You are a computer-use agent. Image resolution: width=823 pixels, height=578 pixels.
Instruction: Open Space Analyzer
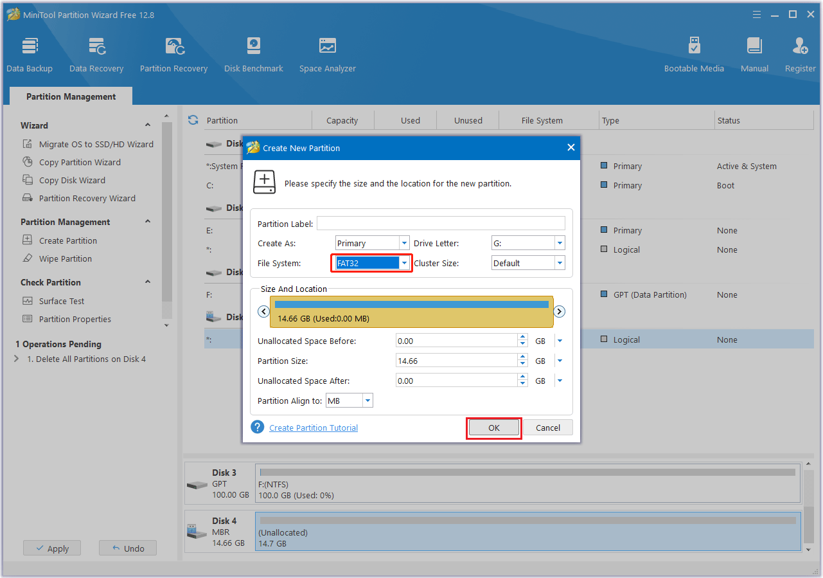point(327,55)
